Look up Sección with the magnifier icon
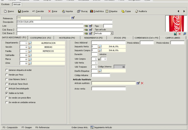This screenshot has width=188, height=130. pos(30,47)
